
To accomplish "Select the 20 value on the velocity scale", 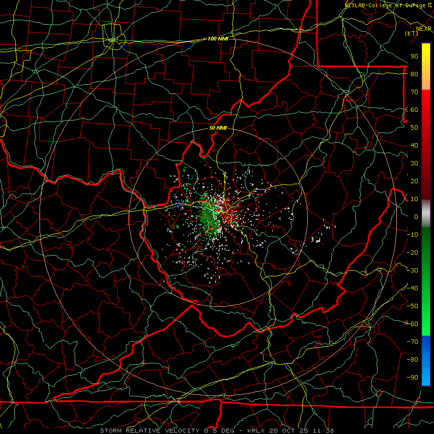I will pos(414,181).
